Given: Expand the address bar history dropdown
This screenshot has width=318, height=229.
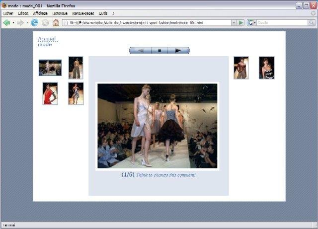Looking at the screenshot, I should [234, 23].
